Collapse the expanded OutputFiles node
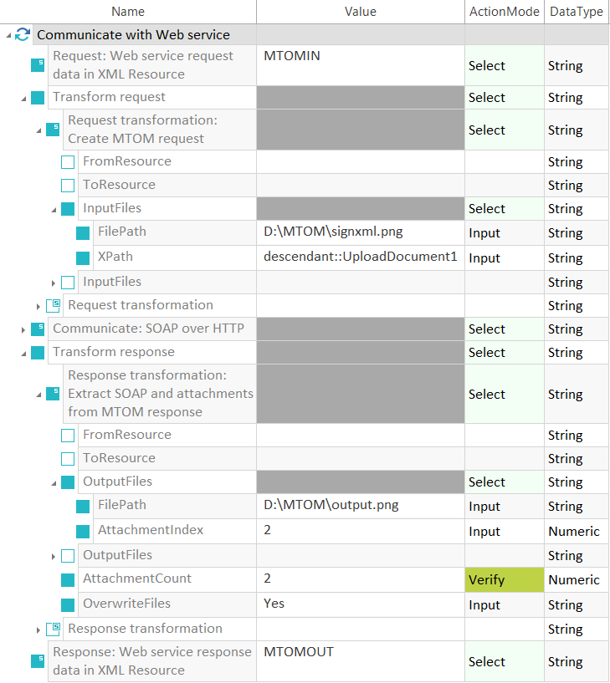 tap(54, 483)
